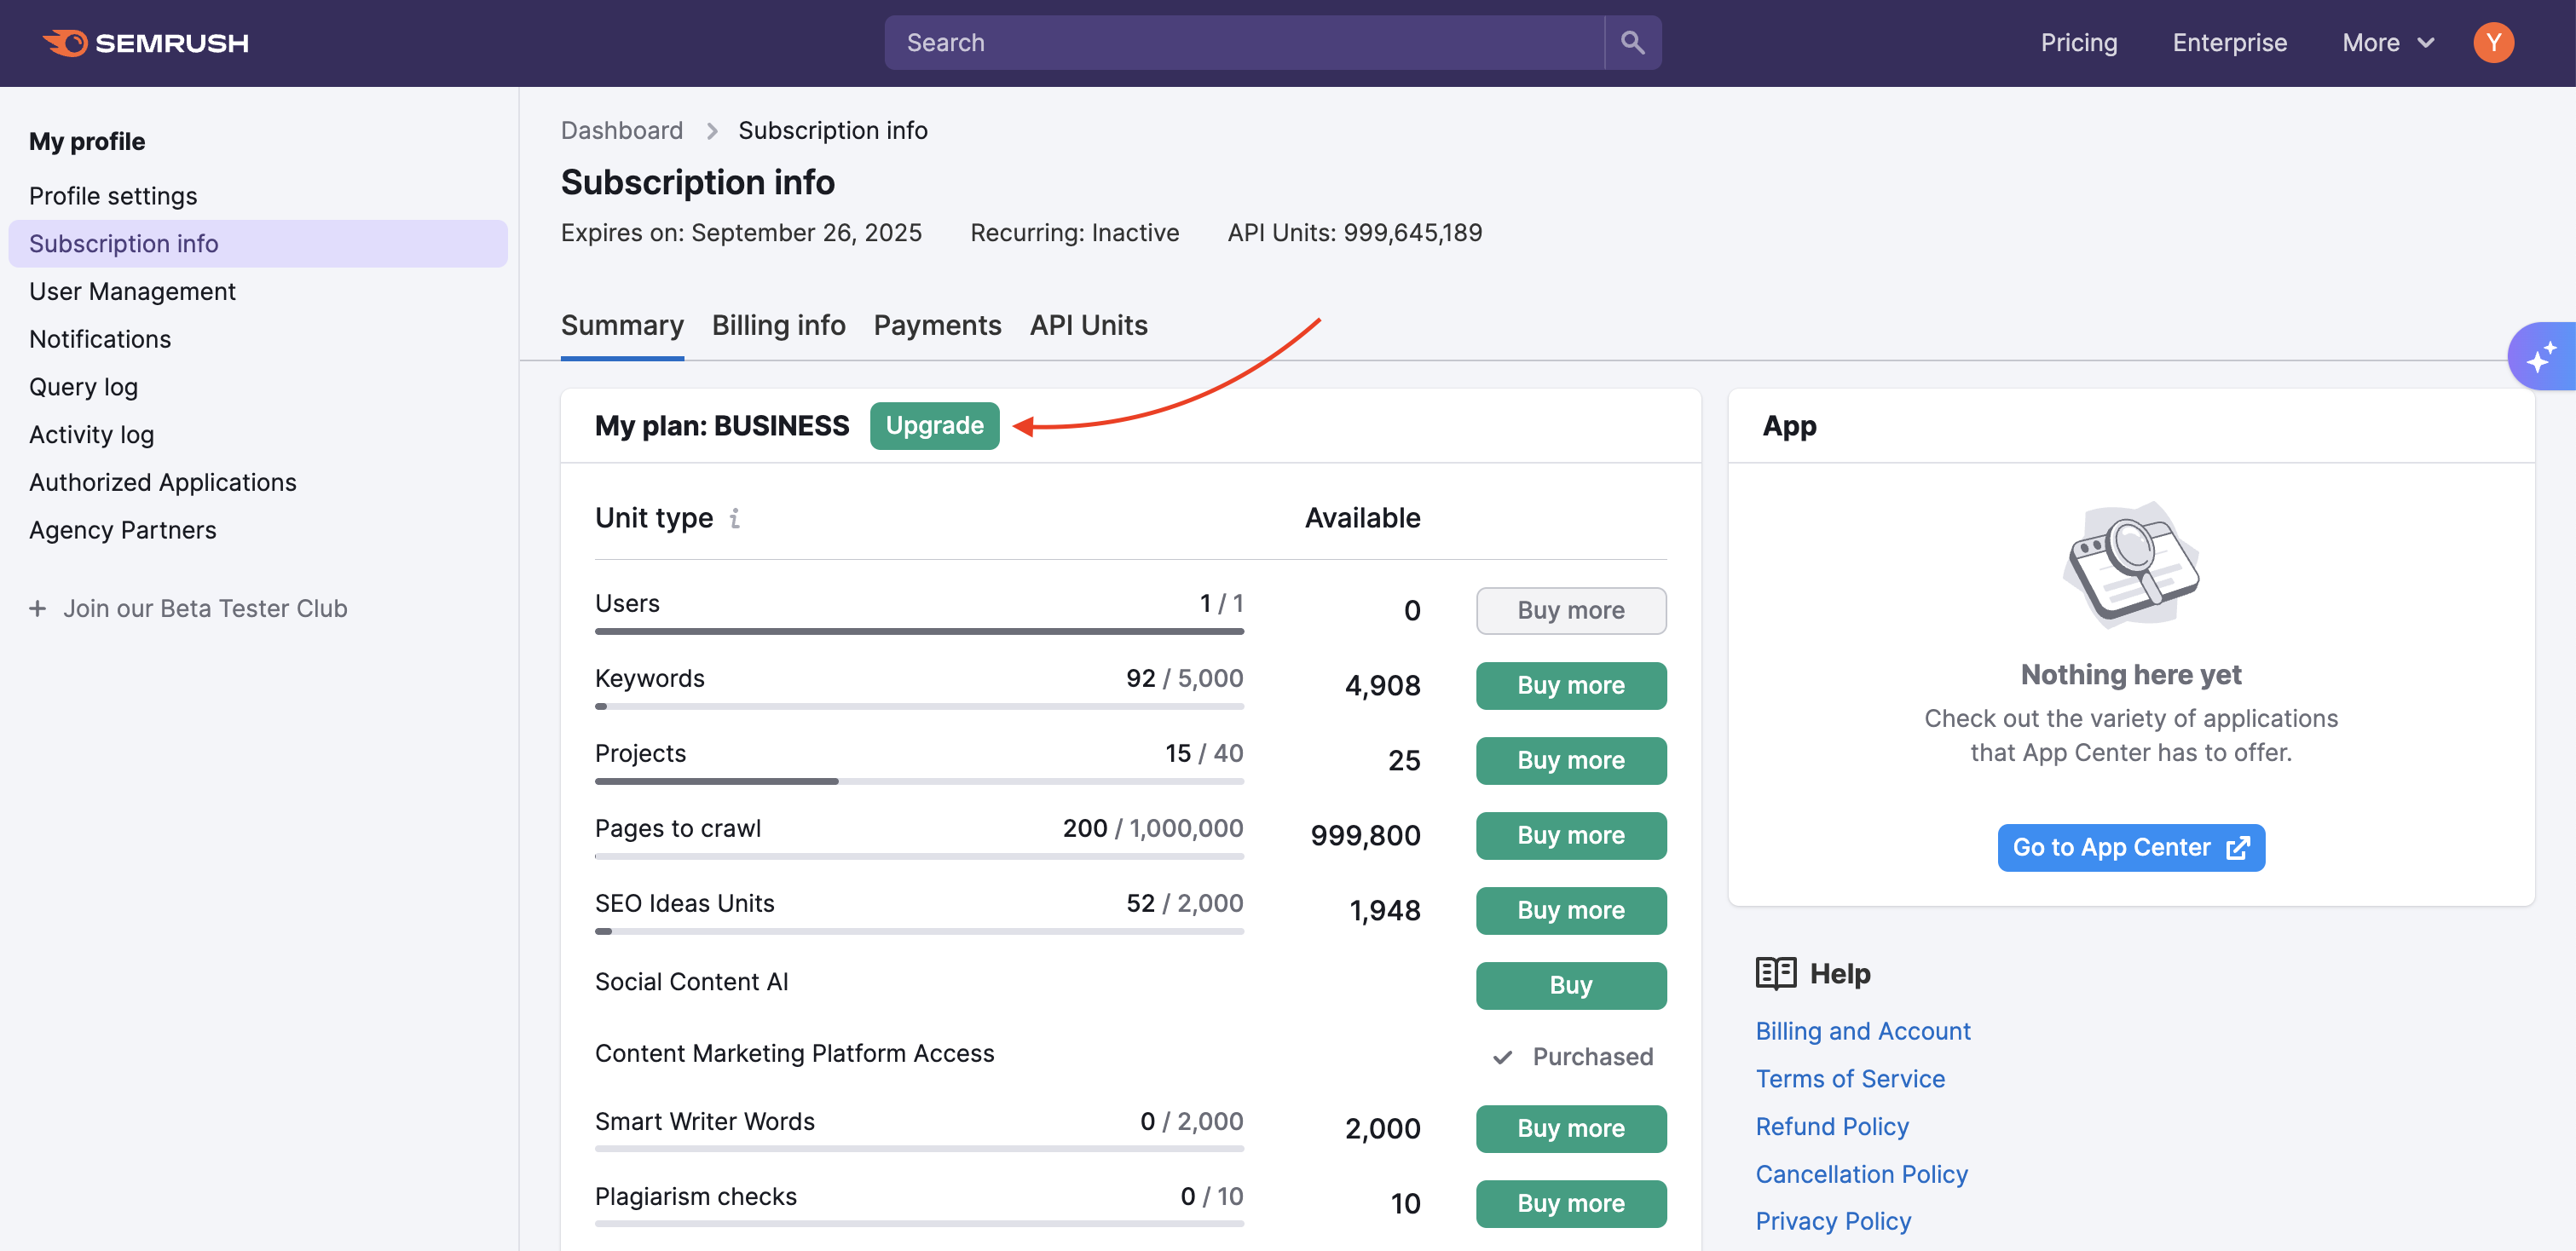Open Go to App Center
Viewport: 2576px width, 1251px height.
(x=2130, y=847)
